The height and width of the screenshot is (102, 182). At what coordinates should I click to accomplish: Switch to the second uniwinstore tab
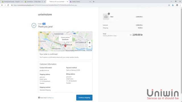click(x=35, y=2)
